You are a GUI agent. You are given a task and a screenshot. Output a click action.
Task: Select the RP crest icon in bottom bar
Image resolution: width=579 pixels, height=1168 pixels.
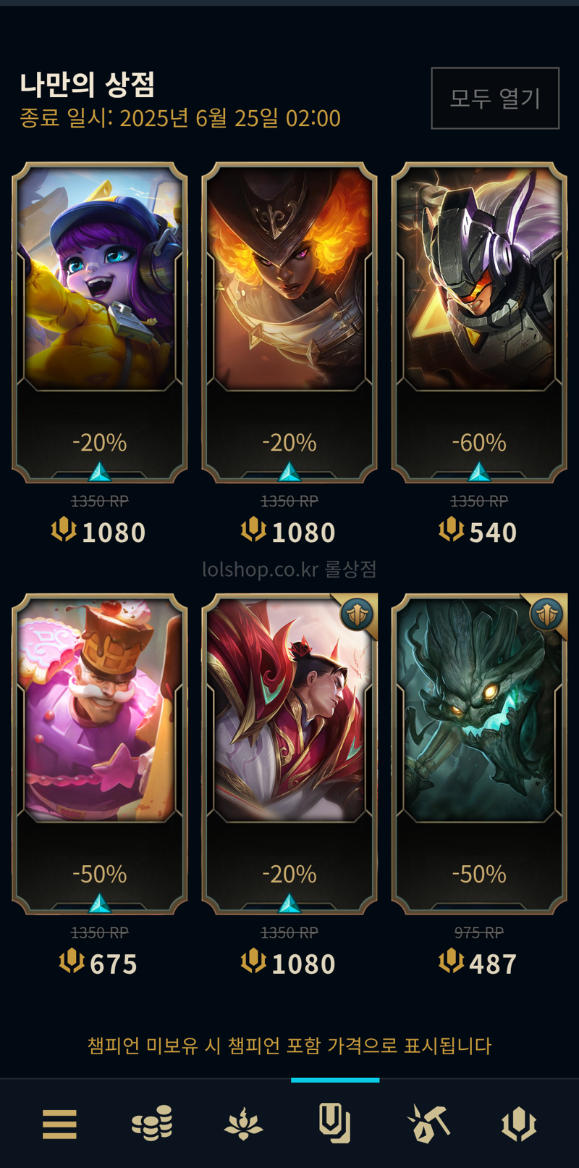point(519,1125)
